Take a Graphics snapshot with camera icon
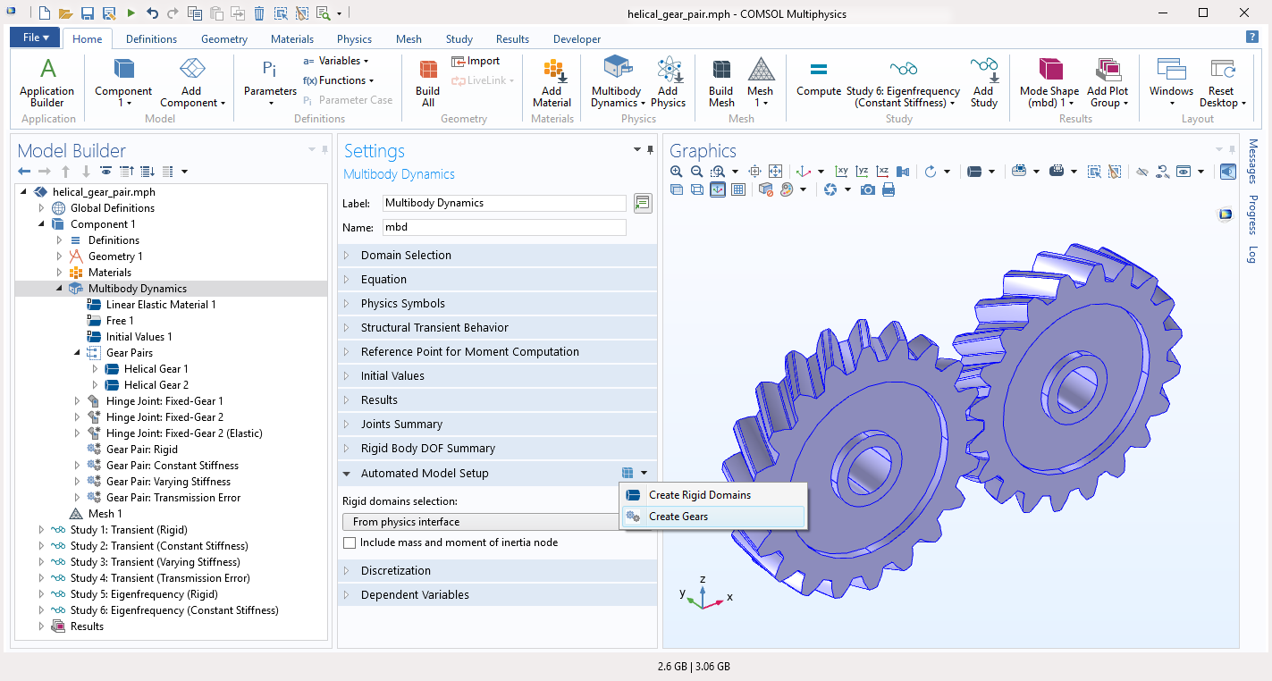The width and height of the screenshot is (1272, 681). click(867, 189)
